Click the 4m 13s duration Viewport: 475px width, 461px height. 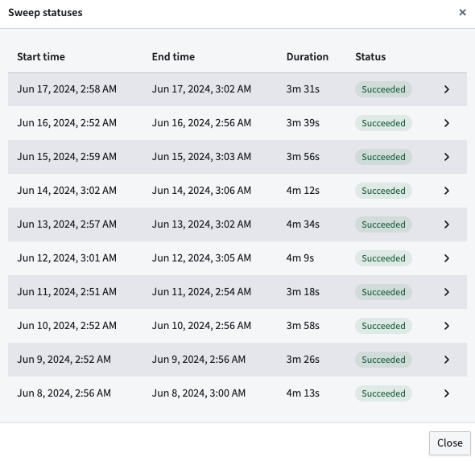pos(303,393)
